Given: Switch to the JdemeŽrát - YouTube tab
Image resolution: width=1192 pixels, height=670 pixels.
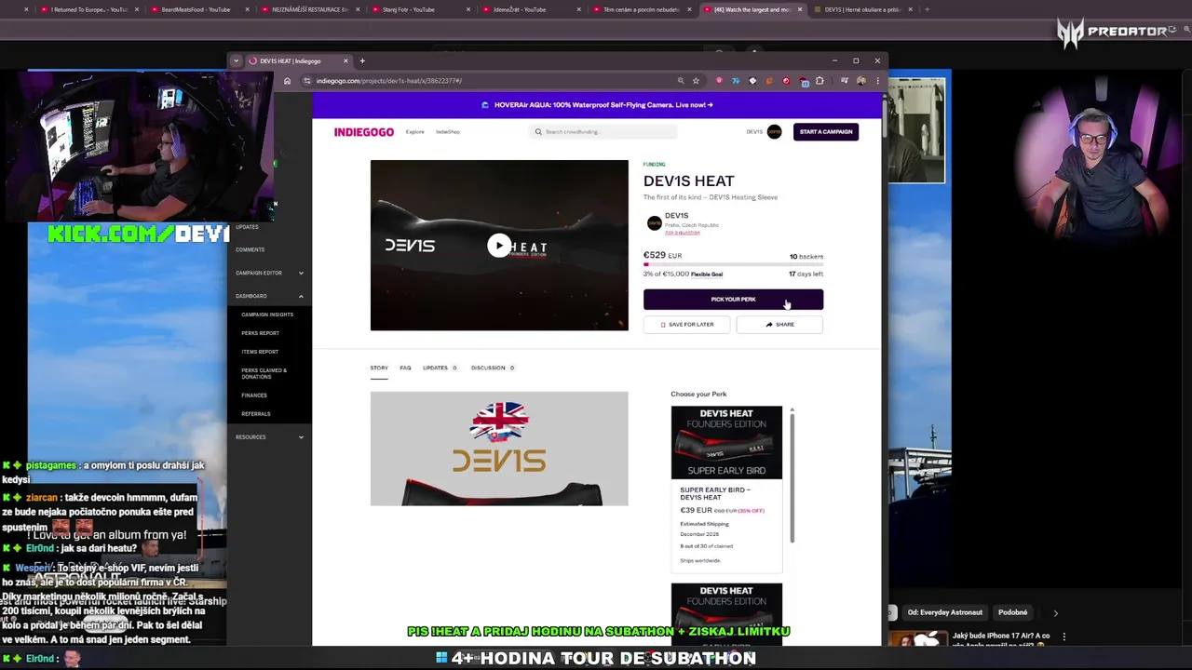Looking at the screenshot, I should (520, 9).
